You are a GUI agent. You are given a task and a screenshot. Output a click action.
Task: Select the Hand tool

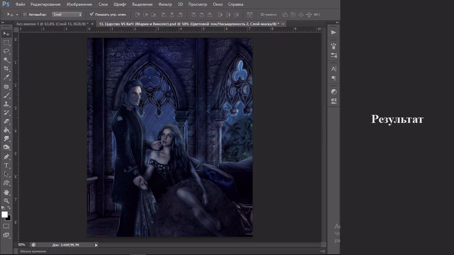pyautogui.click(x=6, y=192)
